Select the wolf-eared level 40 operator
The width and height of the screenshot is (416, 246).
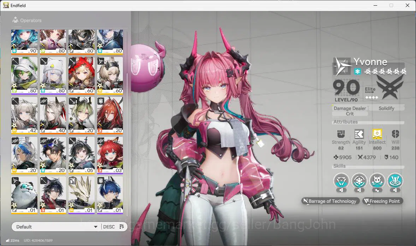pyautogui.click(x=53, y=115)
